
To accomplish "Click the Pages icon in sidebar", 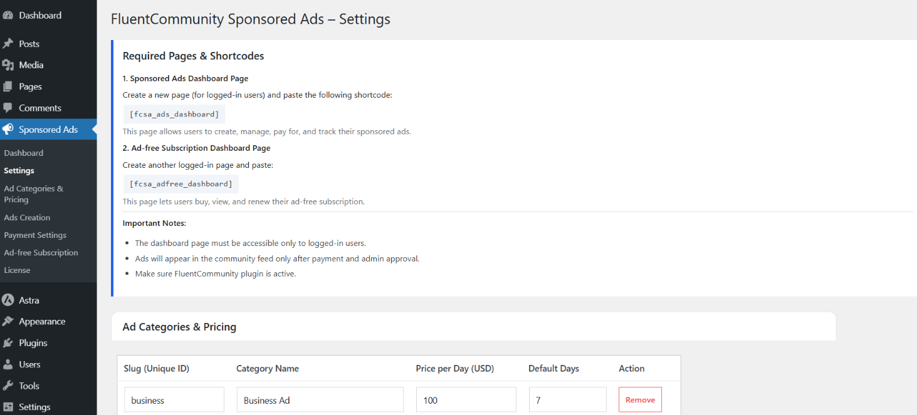I will [8, 86].
